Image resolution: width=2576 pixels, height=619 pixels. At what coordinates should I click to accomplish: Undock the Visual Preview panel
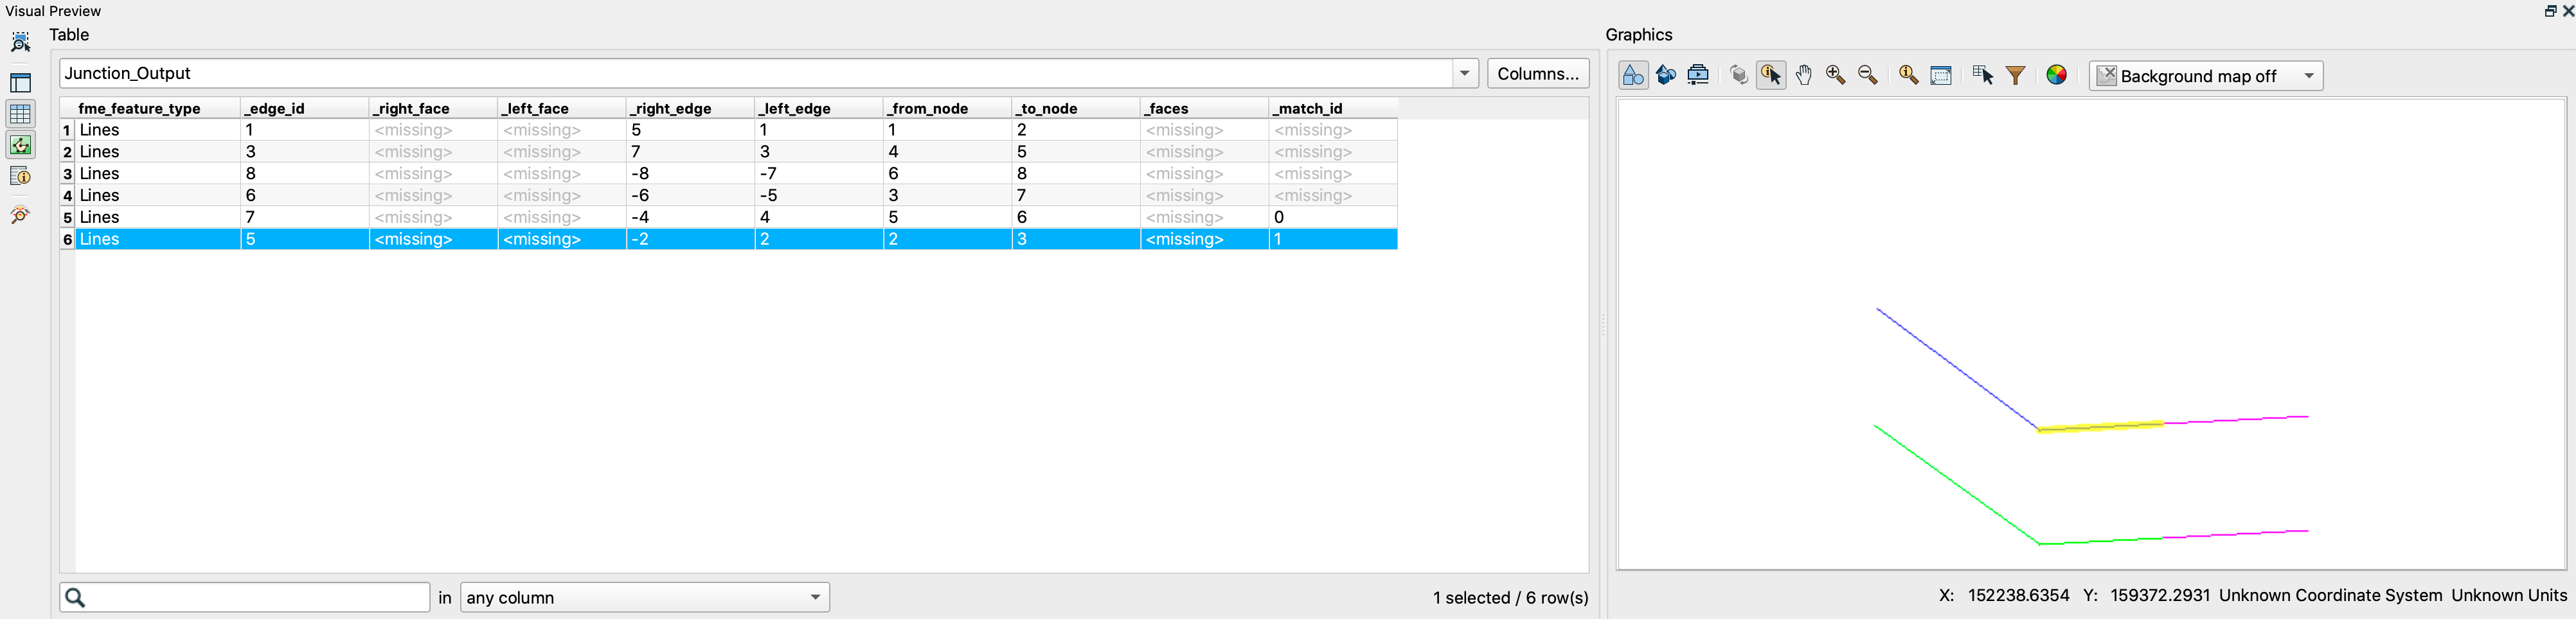click(x=2550, y=11)
